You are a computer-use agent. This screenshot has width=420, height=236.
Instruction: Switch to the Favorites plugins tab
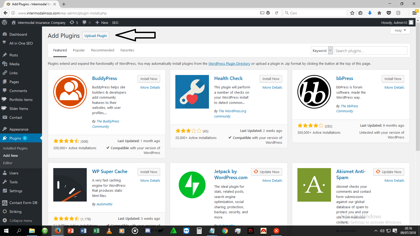[127, 50]
